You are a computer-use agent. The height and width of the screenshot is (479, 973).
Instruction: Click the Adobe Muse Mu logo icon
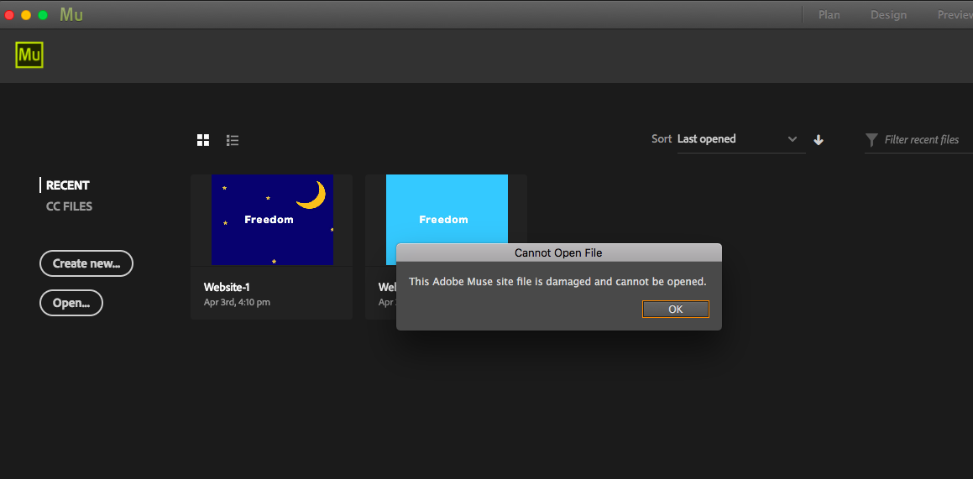[29, 55]
